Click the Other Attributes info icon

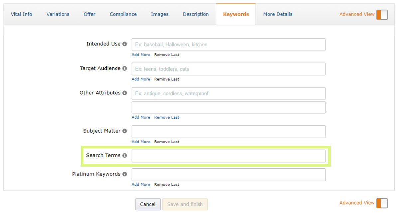[124, 93]
